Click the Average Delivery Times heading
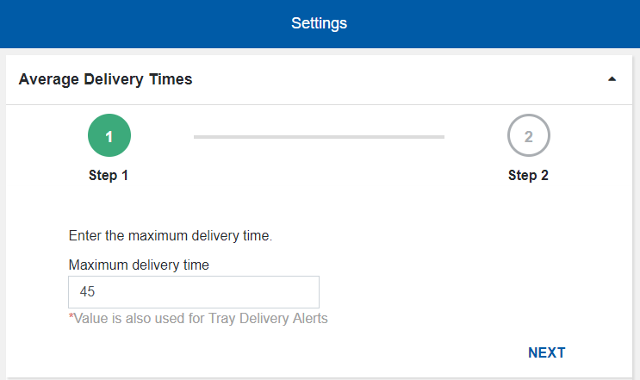The image size is (640, 380). 105,79
